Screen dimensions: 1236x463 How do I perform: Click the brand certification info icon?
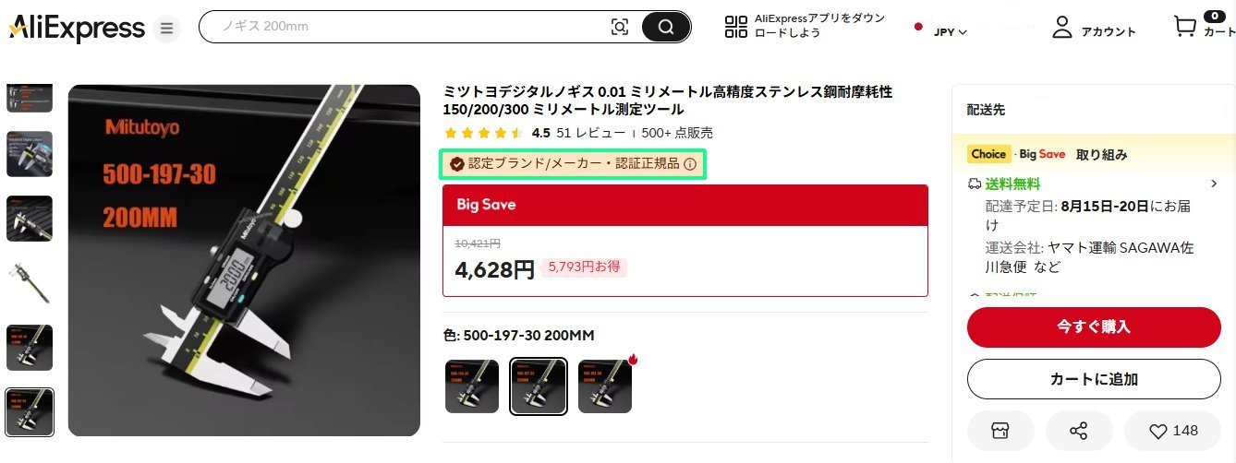[x=690, y=164]
